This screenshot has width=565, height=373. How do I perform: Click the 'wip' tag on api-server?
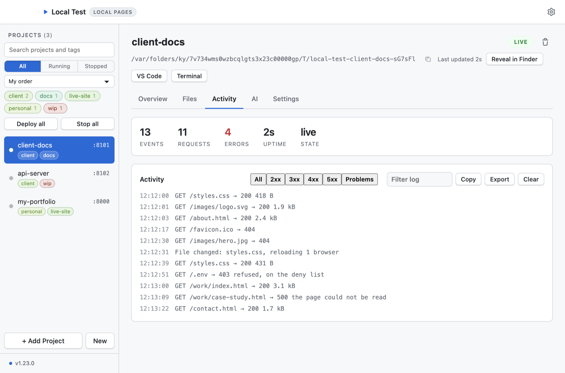point(47,184)
